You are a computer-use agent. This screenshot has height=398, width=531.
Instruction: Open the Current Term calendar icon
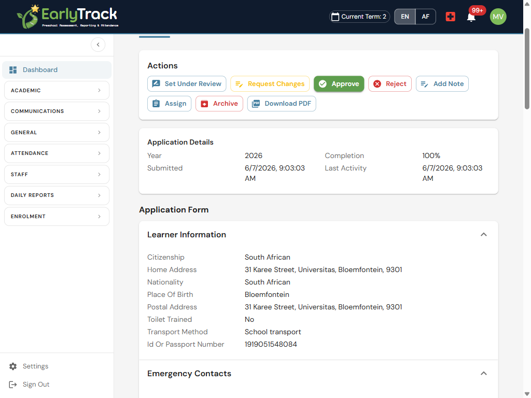335,17
